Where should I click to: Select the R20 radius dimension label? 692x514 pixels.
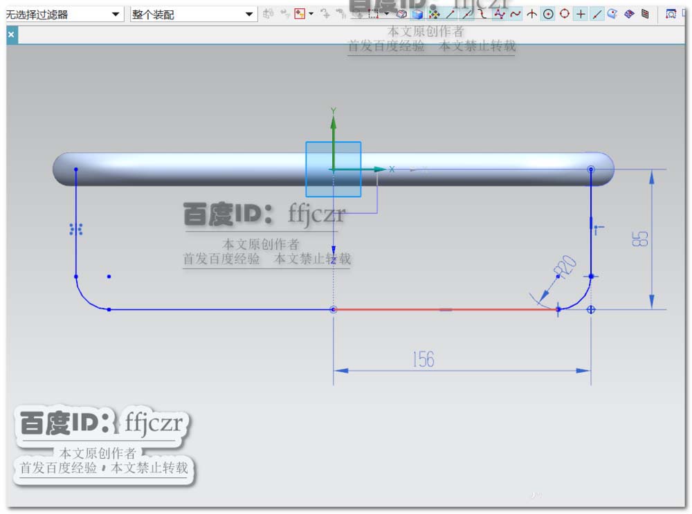click(x=565, y=266)
